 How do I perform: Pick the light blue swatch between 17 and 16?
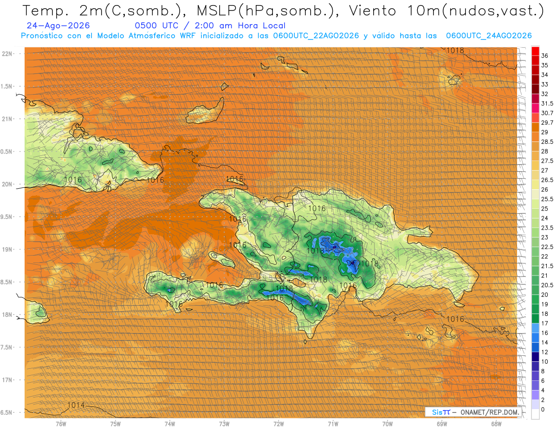coord(535,328)
